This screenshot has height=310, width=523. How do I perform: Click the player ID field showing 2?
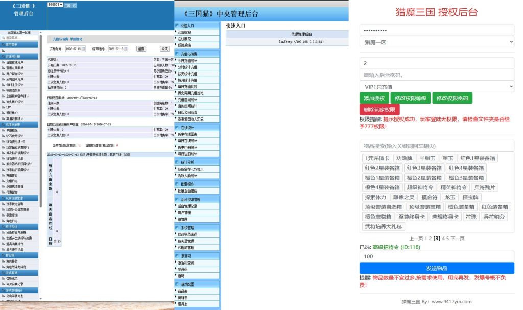437,63
